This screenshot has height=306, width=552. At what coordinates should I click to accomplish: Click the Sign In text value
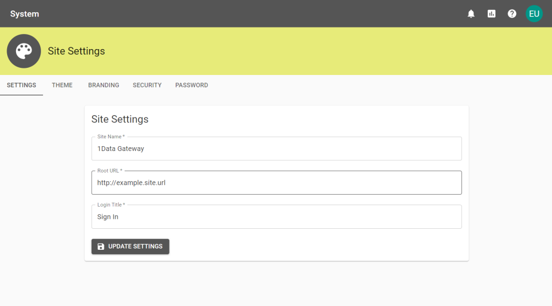[x=108, y=217]
